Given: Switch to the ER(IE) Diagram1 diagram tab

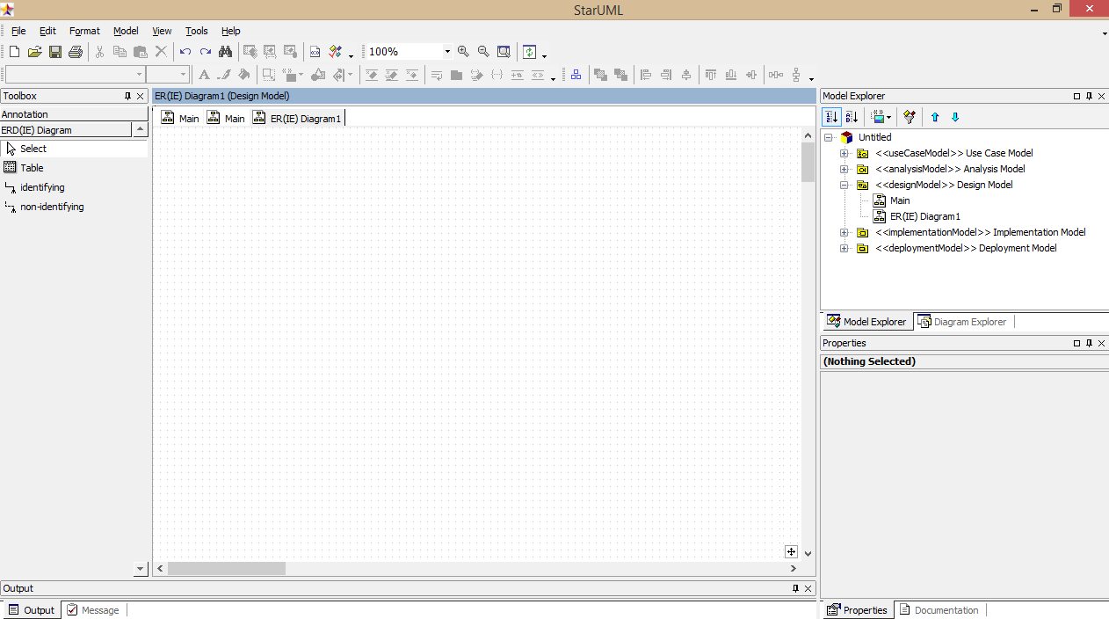Looking at the screenshot, I should click(297, 118).
